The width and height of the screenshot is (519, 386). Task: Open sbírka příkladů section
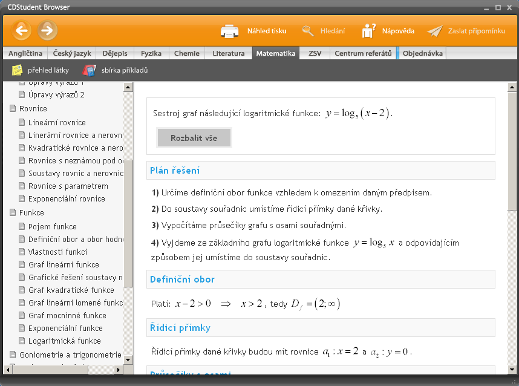click(125, 70)
